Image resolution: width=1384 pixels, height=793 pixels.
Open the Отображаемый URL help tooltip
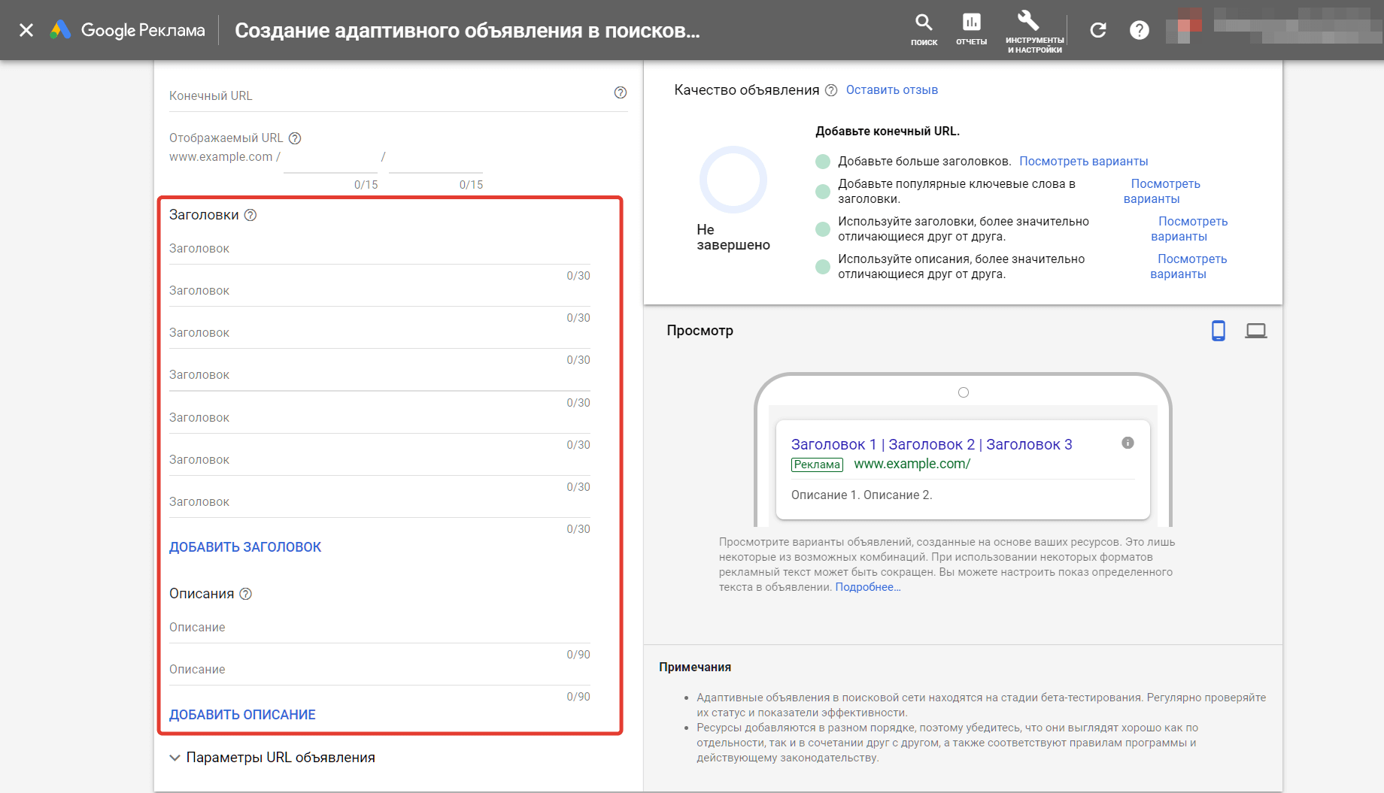pyautogui.click(x=295, y=138)
